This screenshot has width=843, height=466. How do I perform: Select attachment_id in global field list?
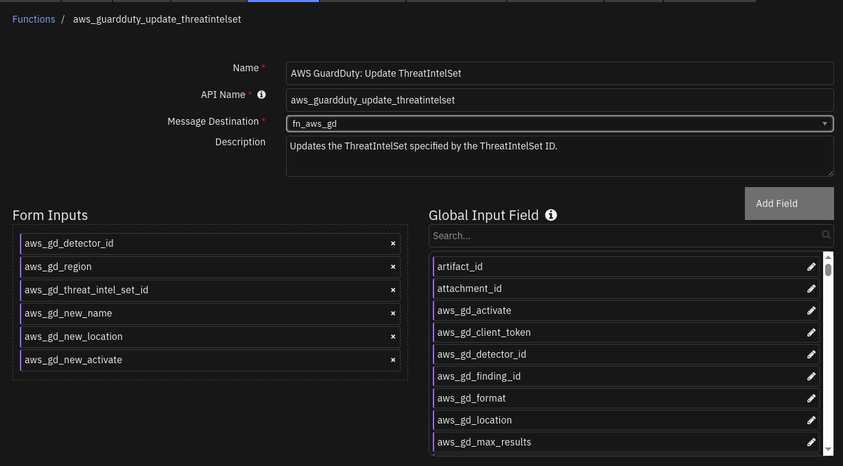click(626, 289)
